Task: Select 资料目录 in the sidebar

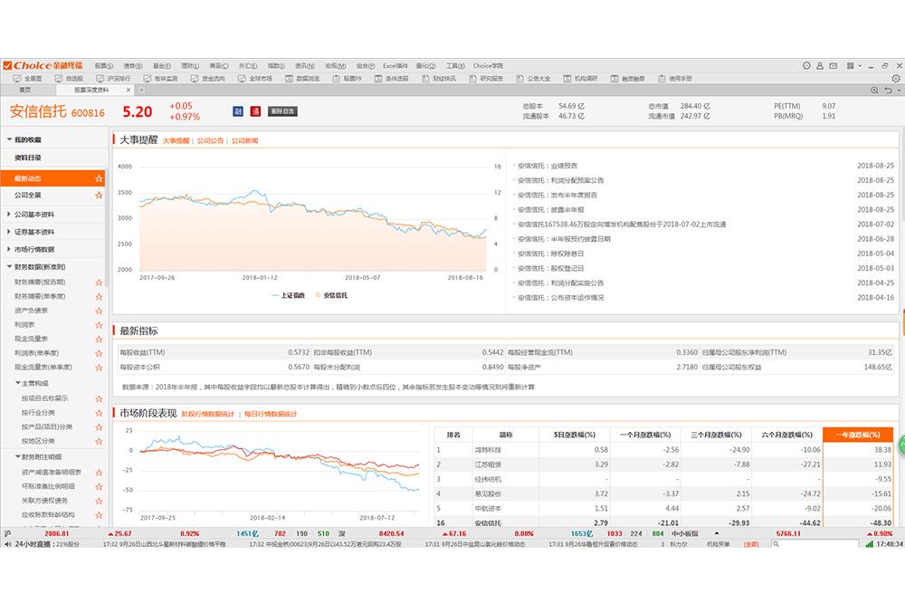Action: [28, 158]
